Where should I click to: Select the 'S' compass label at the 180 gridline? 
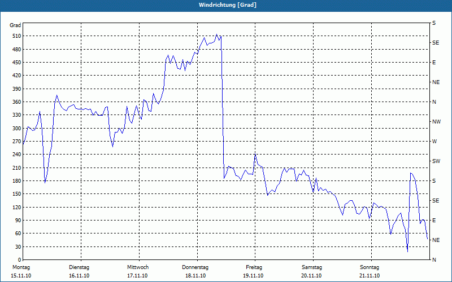click(434, 180)
